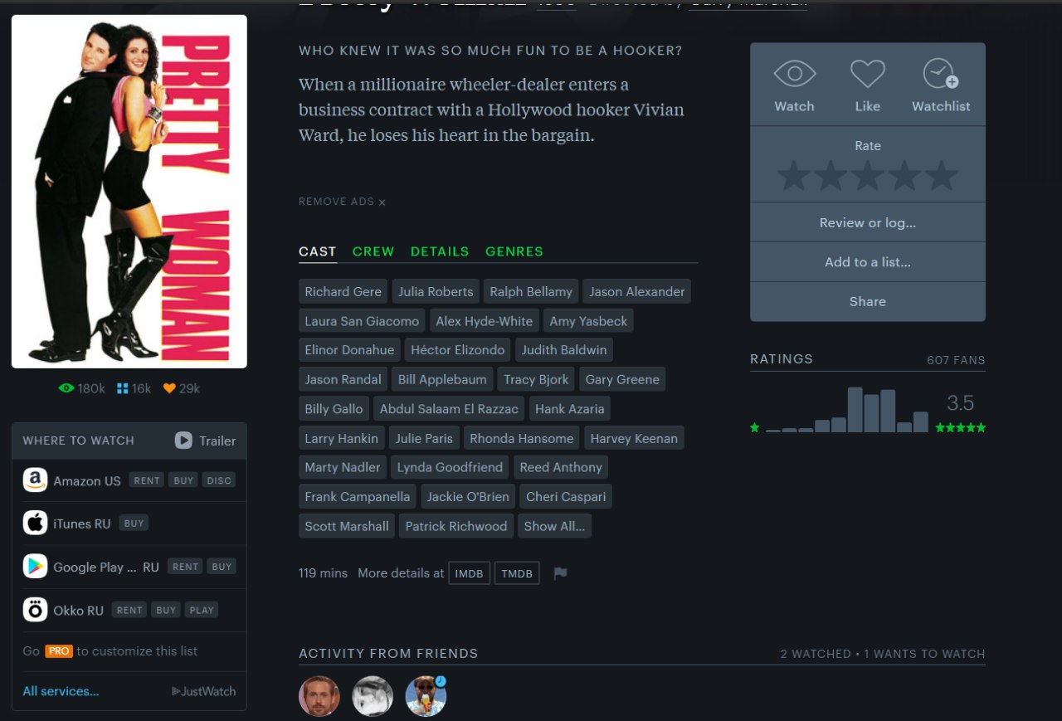Open Cheri Caspari cast page
The width and height of the screenshot is (1062, 721).
[x=566, y=497]
